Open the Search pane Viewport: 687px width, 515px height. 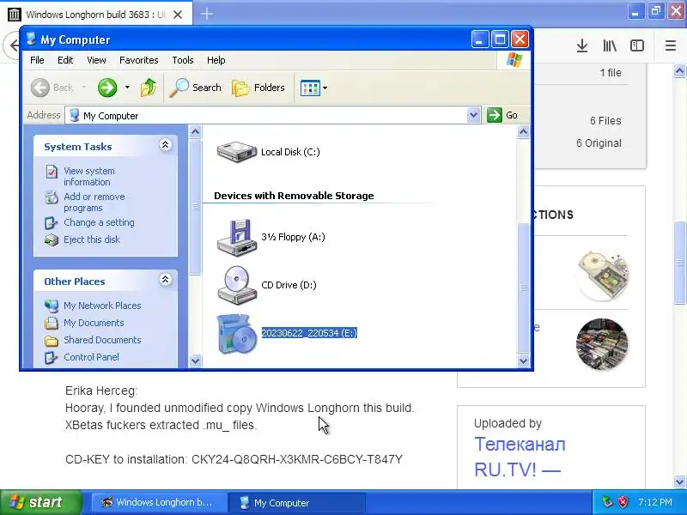tap(196, 88)
